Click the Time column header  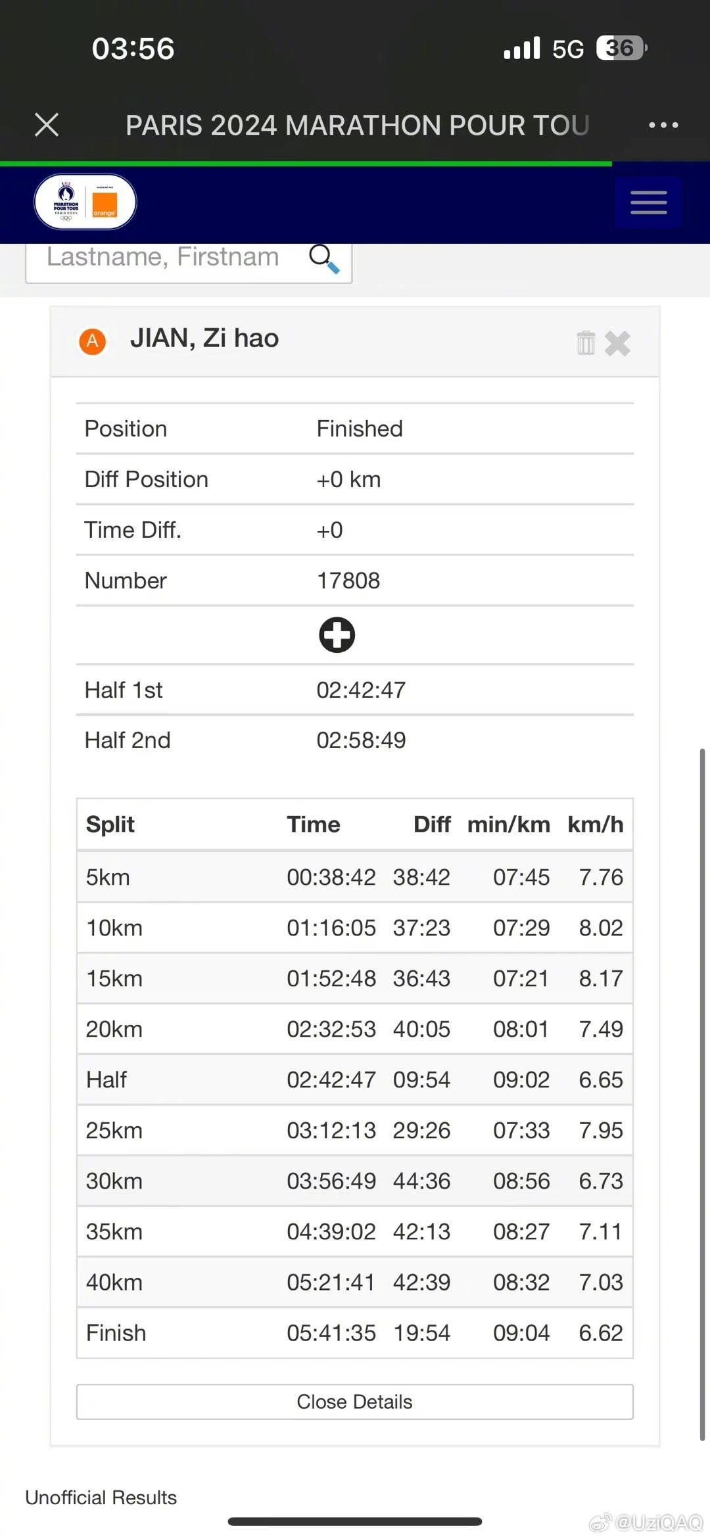(314, 824)
